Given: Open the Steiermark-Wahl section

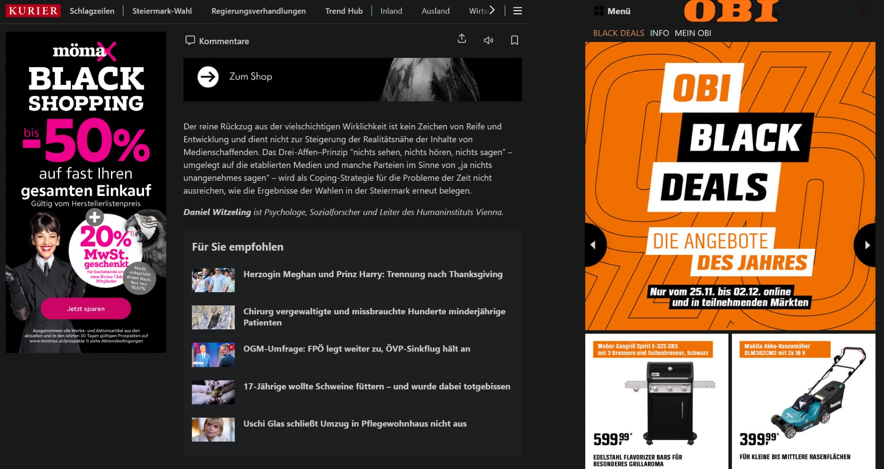Looking at the screenshot, I should (x=162, y=11).
